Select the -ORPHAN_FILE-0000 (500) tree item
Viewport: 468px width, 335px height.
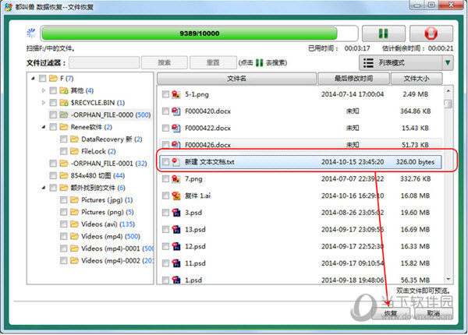pyautogui.click(x=100, y=115)
